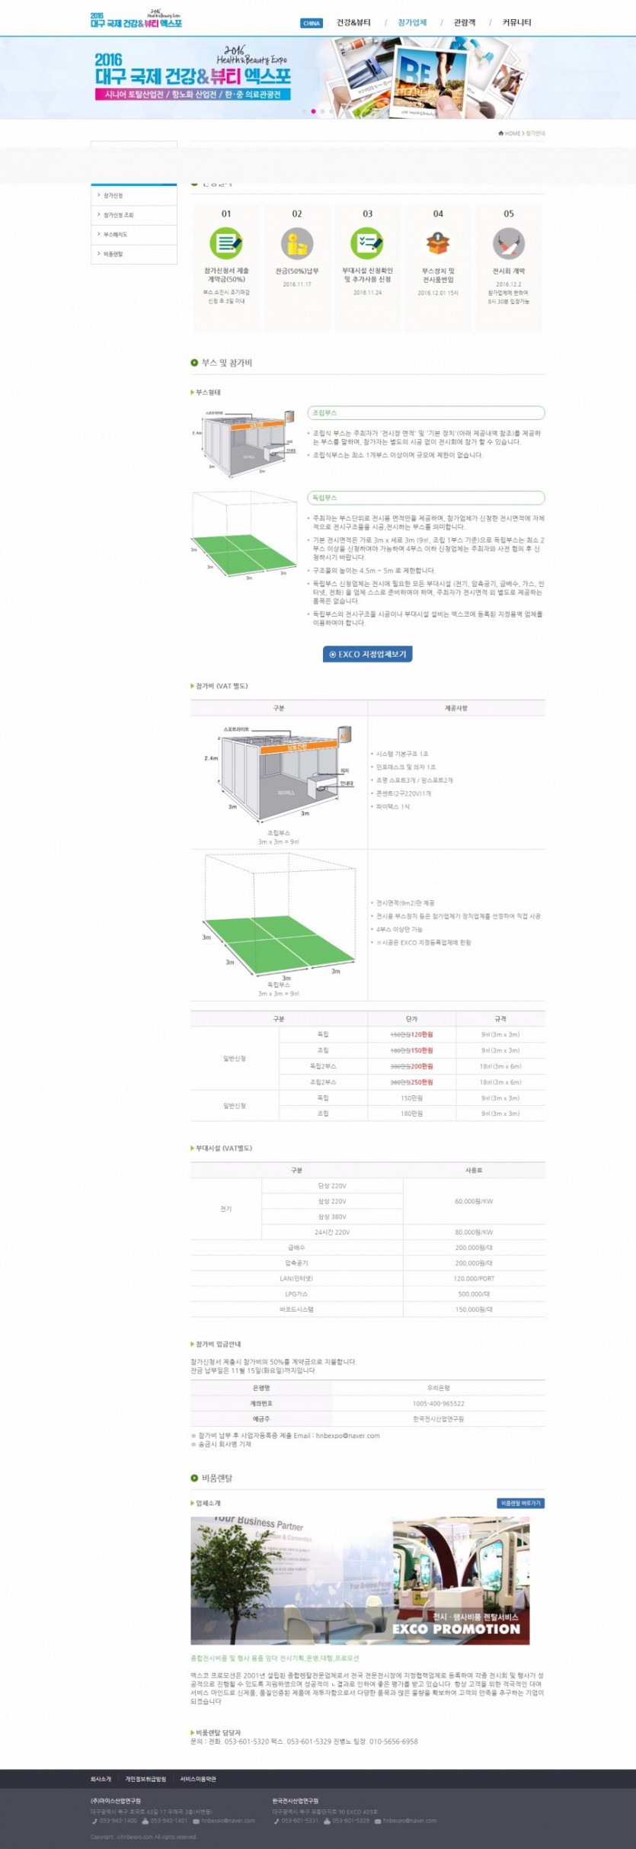Click the main expo banner image
Viewport: 636px width, 1849px height.
[x=318, y=77]
